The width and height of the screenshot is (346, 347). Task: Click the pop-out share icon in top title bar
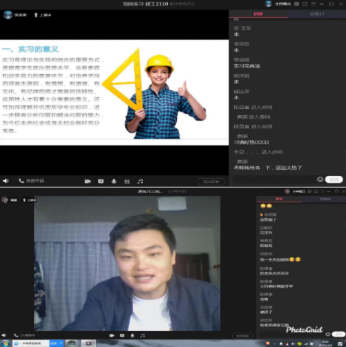(x=305, y=4)
